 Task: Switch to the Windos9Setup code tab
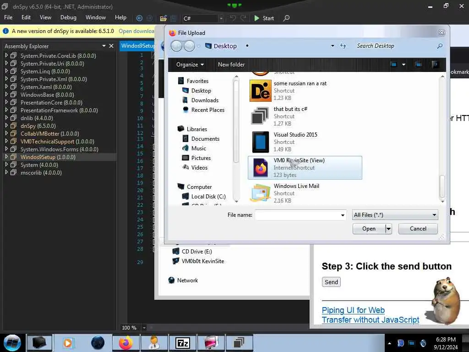tap(137, 46)
